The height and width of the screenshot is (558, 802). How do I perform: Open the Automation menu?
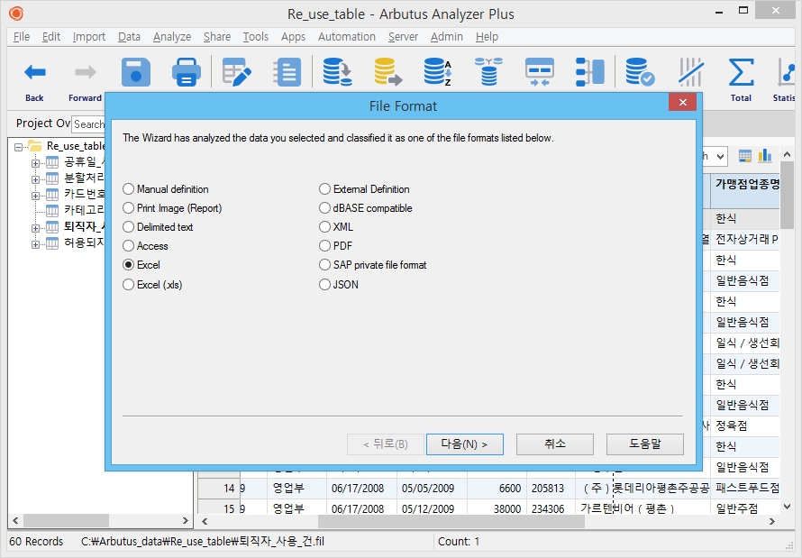tap(347, 37)
